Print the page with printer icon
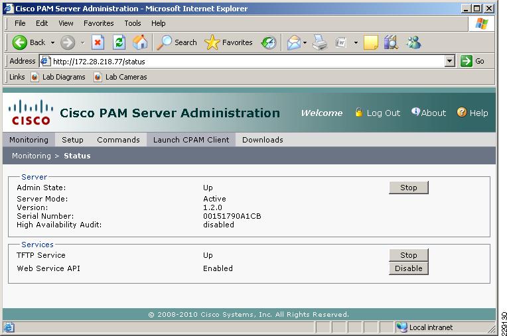Viewport: 507px width, 336px height. pyautogui.click(x=320, y=42)
